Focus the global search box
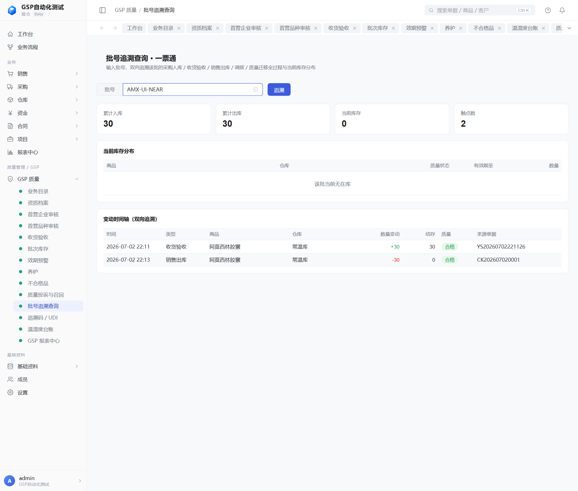578x491 pixels. pos(480,10)
